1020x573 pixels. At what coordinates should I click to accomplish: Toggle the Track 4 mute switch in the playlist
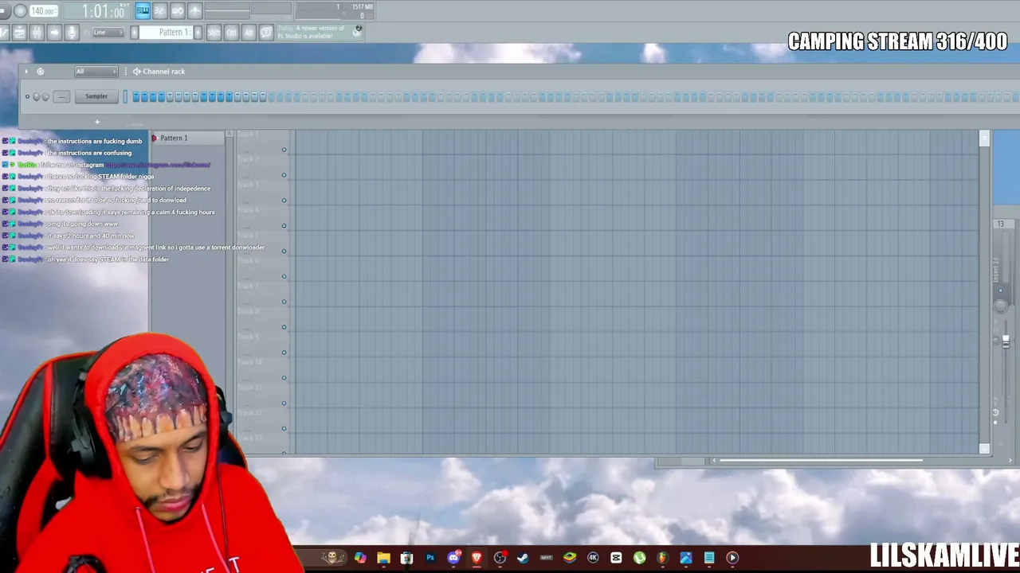coord(284,226)
